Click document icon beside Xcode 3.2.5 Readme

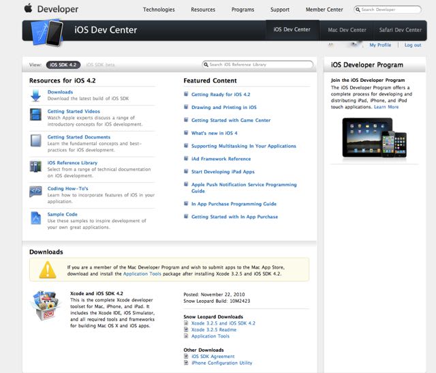coord(186,329)
